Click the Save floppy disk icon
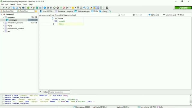Screen dimensions: 192x108 pyautogui.click(x=78, y=8)
